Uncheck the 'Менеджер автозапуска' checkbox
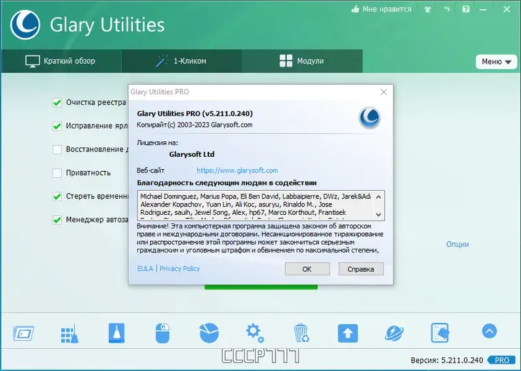Viewport: 521px width, 371px height. [x=57, y=220]
